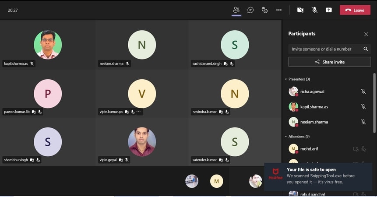Unmute the microphone in the toolbar
377x197 pixels.
[314, 10]
